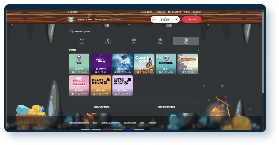The height and width of the screenshot is (145, 279).
Task: Click the View Our Slots button
Action: 101,107
